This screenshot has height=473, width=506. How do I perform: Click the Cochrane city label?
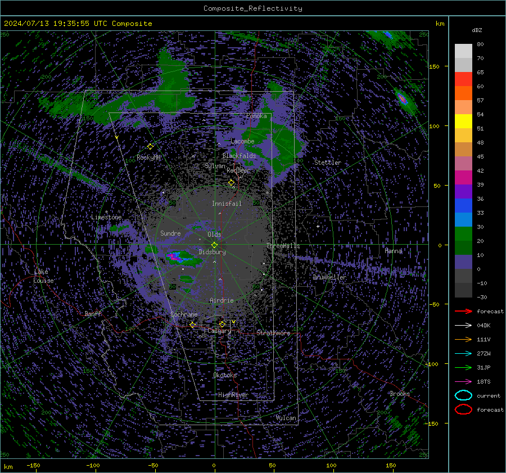coord(184,314)
